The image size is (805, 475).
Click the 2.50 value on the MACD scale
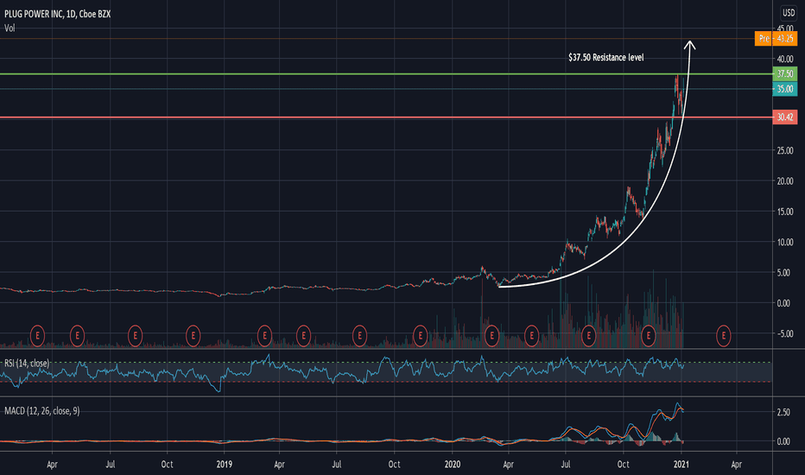tap(783, 412)
